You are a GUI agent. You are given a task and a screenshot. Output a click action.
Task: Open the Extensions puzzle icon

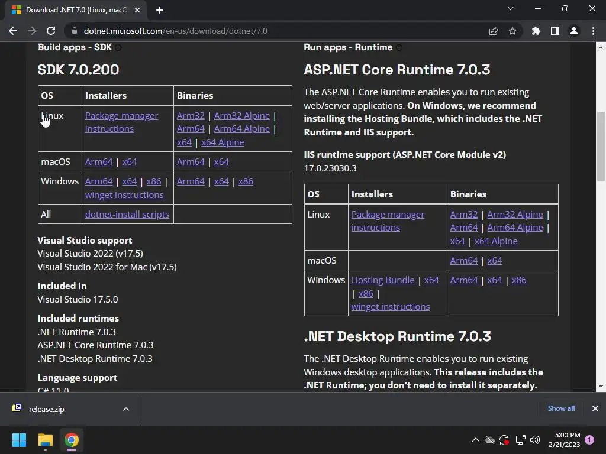tap(536, 31)
